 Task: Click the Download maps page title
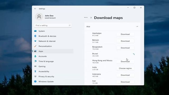point(108,18)
